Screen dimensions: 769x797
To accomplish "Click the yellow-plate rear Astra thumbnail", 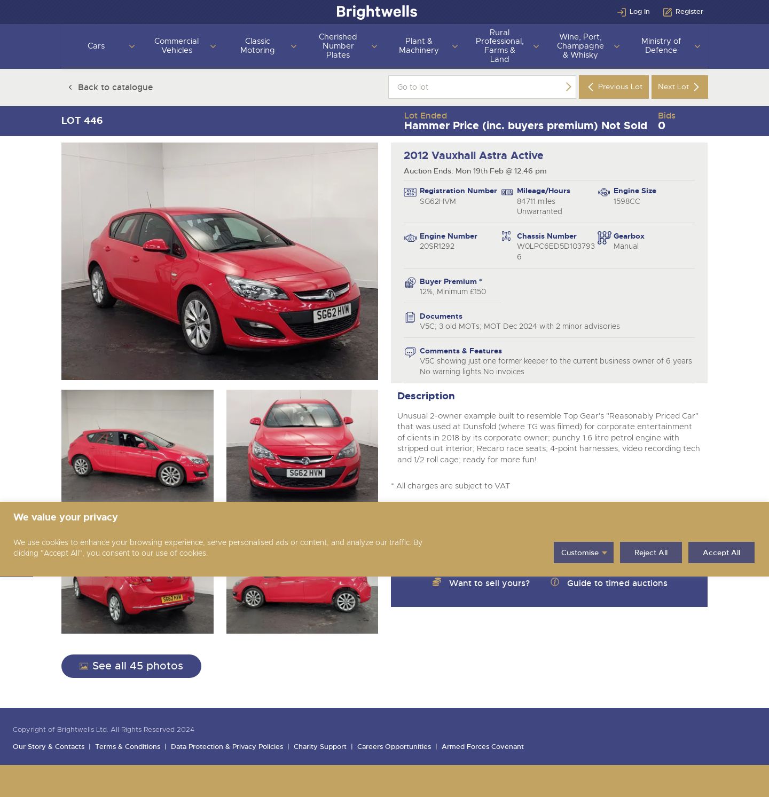I will (x=137, y=605).
